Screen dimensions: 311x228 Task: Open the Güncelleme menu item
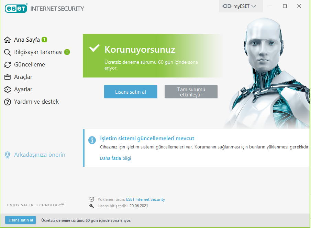[x=29, y=65]
